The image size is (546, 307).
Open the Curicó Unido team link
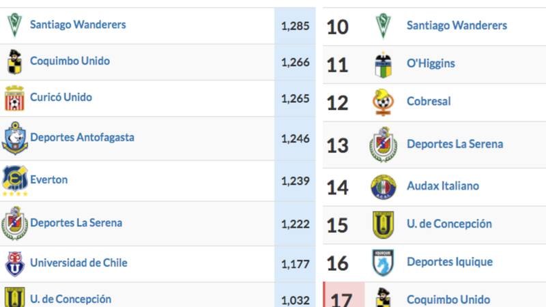pyautogui.click(x=61, y=98)
